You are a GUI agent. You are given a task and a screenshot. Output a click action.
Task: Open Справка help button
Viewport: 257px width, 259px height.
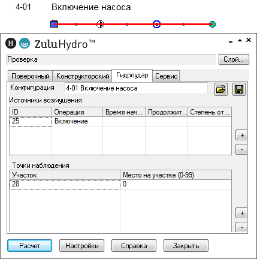pos(134,246)
